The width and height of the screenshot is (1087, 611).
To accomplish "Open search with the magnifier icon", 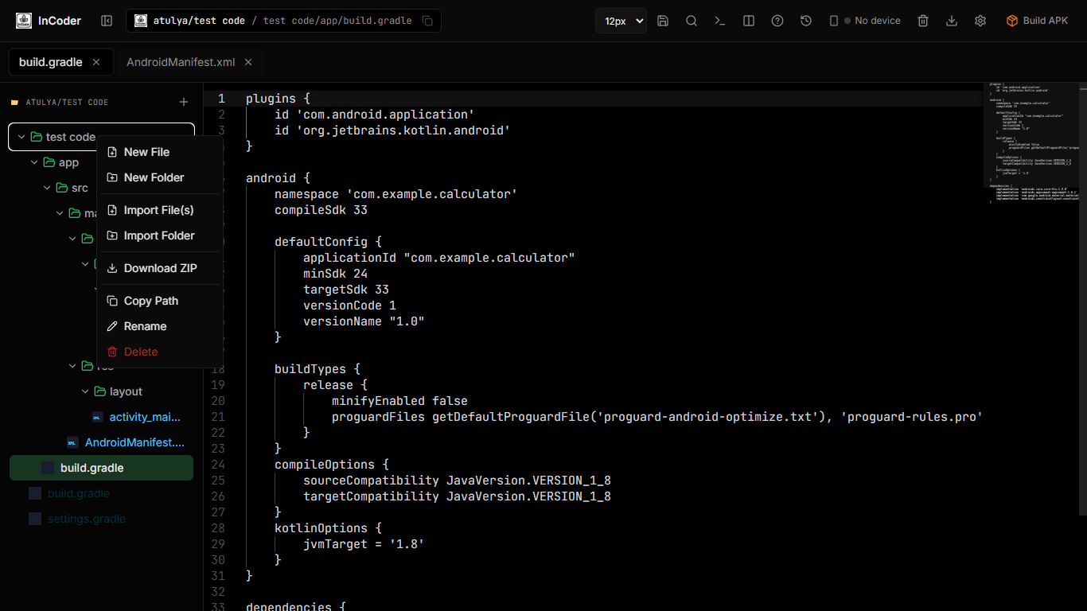I will pyautogui.click(x=692, y=21).
